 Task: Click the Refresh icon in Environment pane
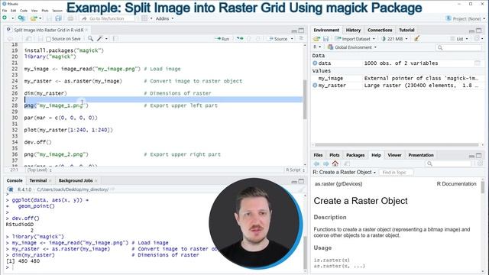[477, 39]
